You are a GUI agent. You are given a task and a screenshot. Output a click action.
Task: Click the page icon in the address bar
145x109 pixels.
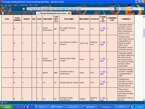[x=29, y=9]
